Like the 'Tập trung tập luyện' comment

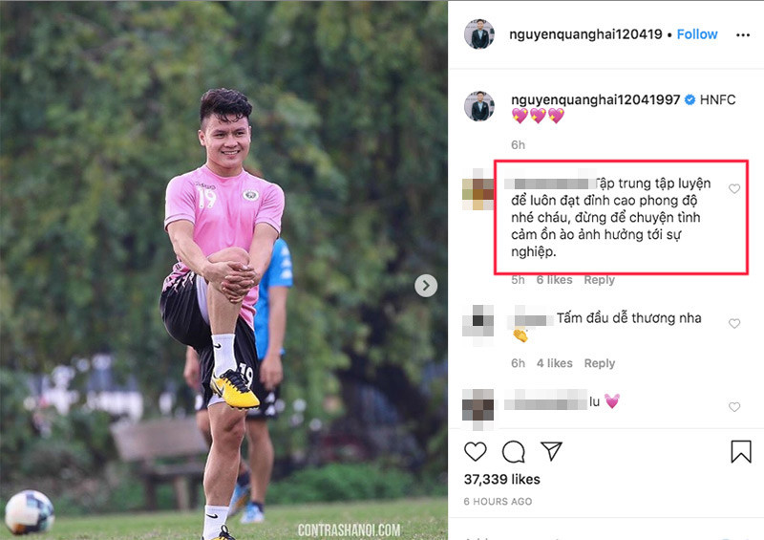point(734,189)
